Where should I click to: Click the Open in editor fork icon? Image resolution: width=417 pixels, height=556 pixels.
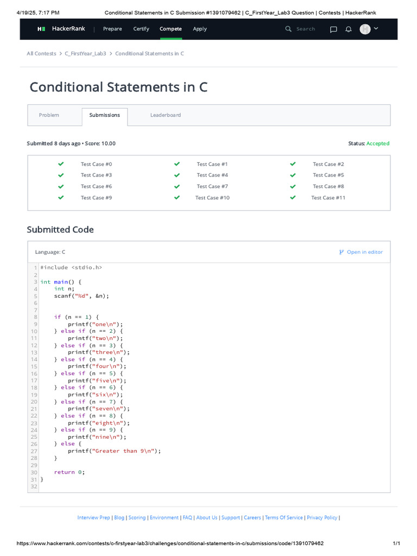342,252
